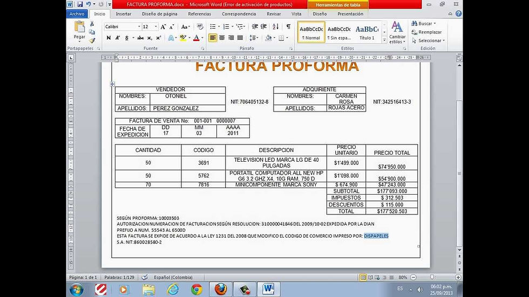Open Google Chrome from the taskbar
The height and width of the screenshot is (297, 529).
[196, 289]
